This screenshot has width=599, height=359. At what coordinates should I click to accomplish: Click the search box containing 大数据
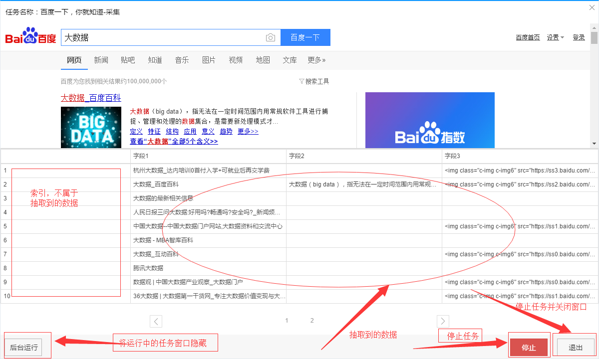point(162,37)
